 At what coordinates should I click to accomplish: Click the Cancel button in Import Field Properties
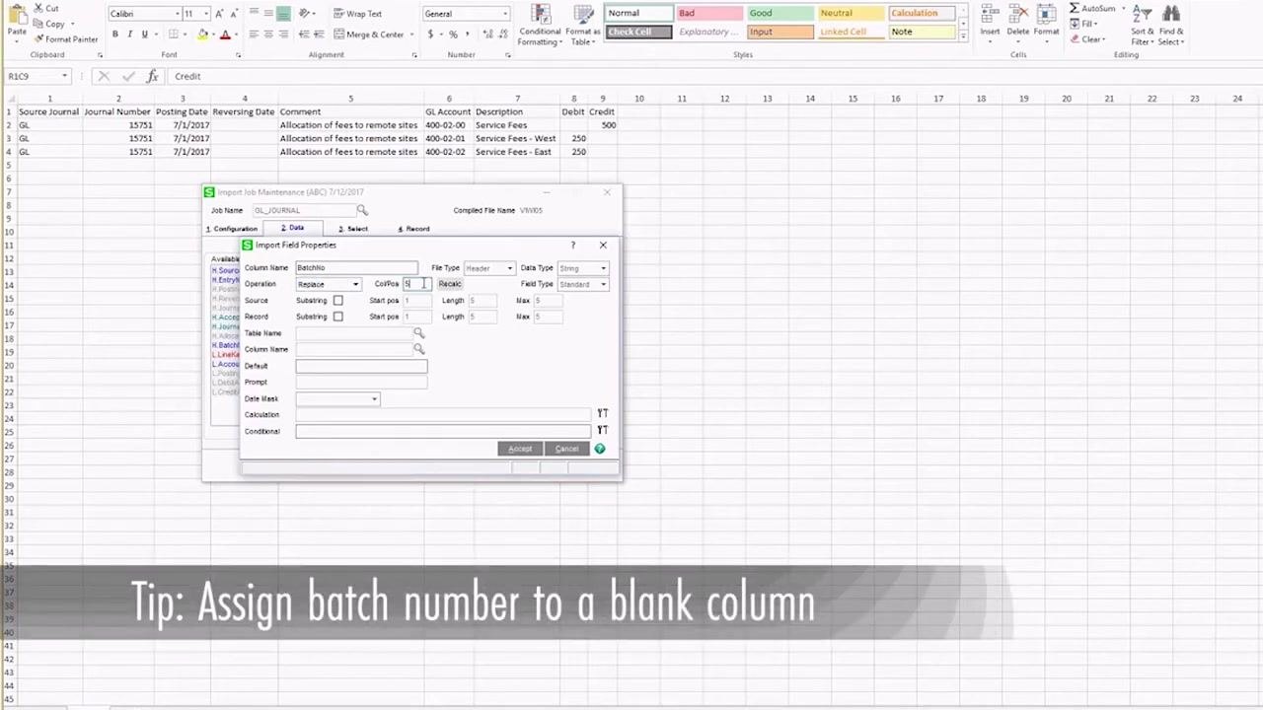point(566,449)
